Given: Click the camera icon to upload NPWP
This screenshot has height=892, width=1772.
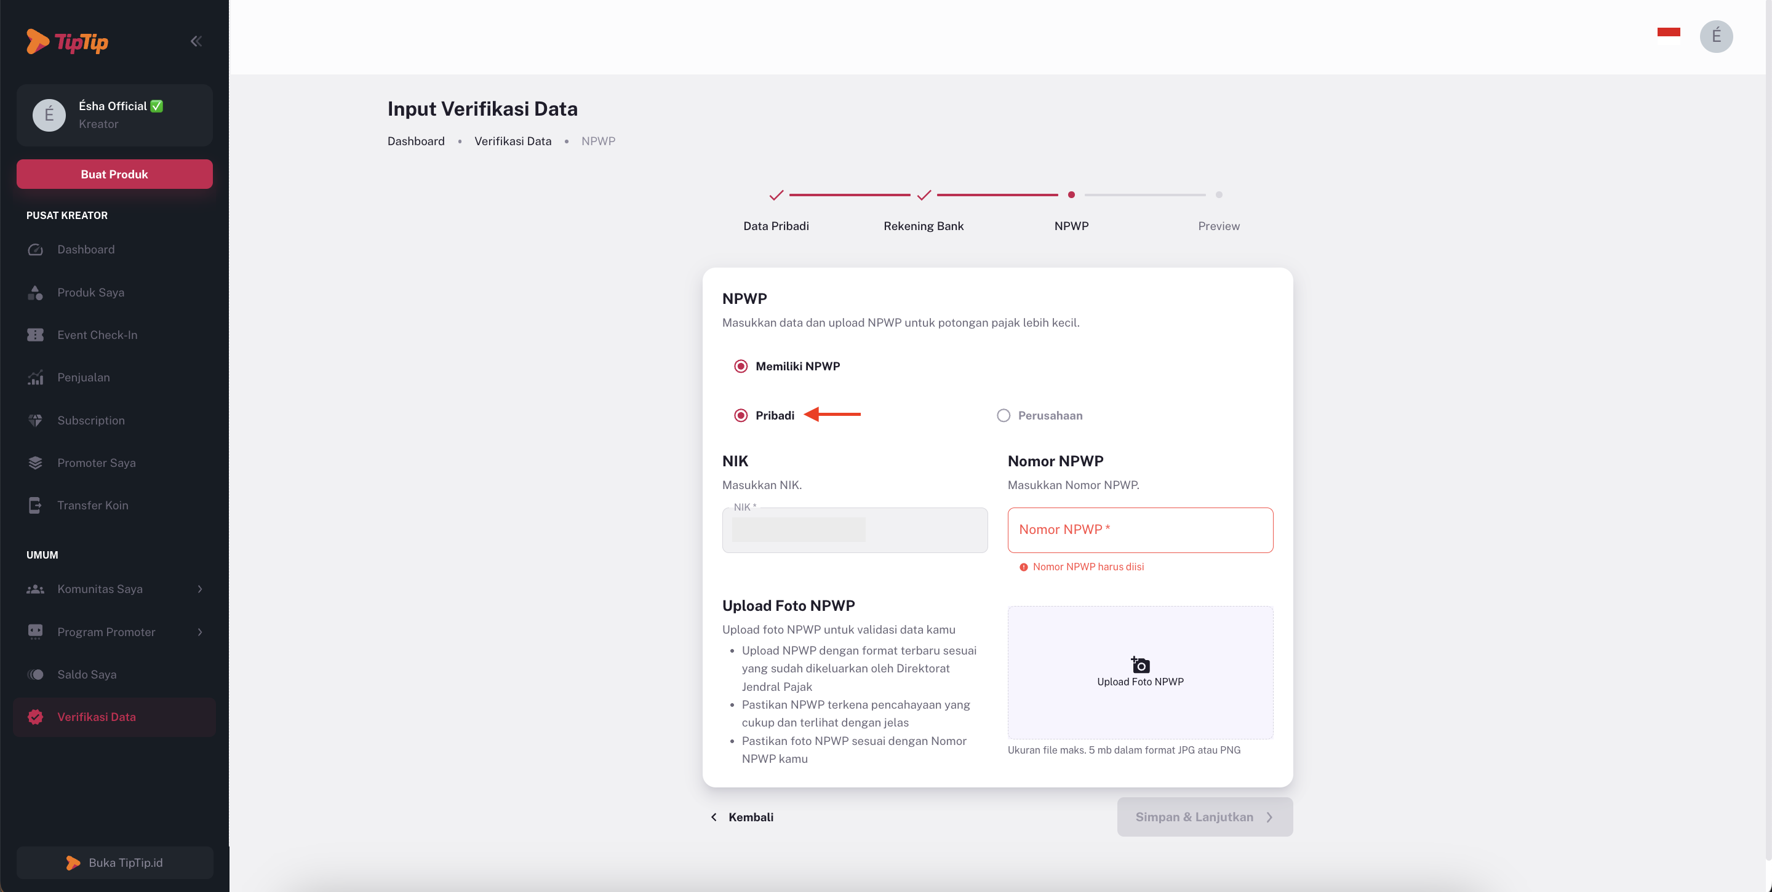Looking at the screenshot, I should click(1140, 664).
